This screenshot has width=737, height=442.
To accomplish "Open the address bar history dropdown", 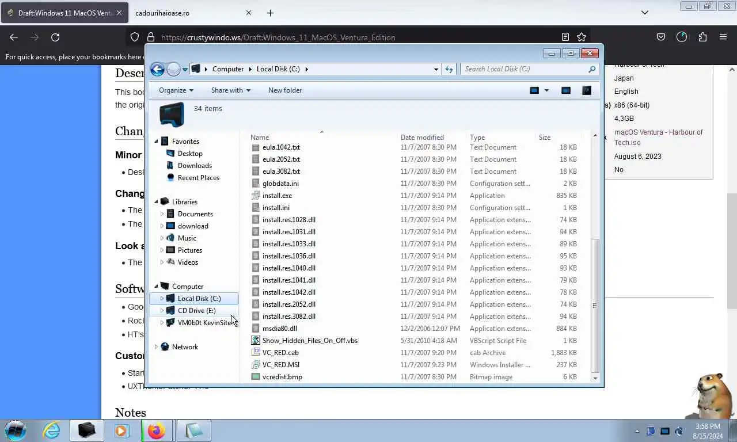I will pyautogui.click(x=436, y=69).
